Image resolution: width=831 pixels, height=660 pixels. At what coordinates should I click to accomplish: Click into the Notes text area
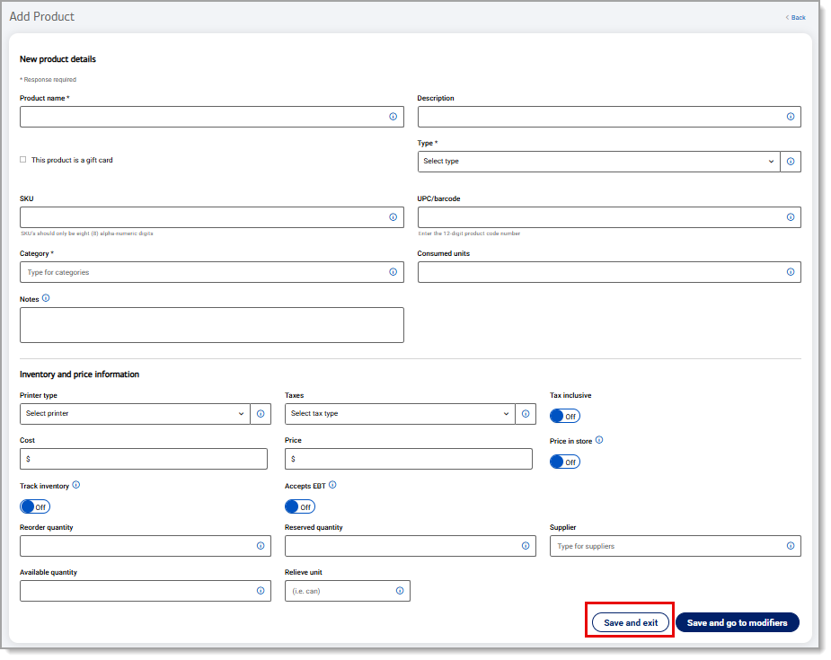point(211,325)
